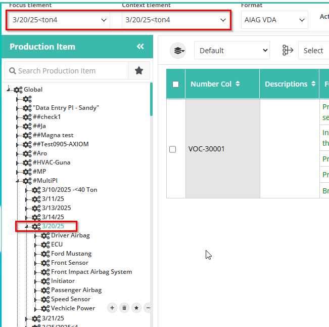The height and width of the screenshot is (327, 329).
Task: Open the Select dropdown
Action: point(313,51)
